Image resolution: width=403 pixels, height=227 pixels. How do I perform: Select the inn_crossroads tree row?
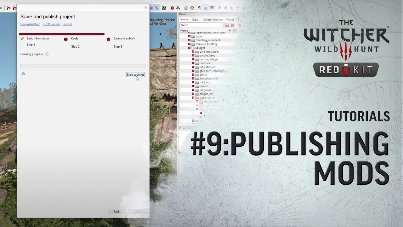point(209,79)
